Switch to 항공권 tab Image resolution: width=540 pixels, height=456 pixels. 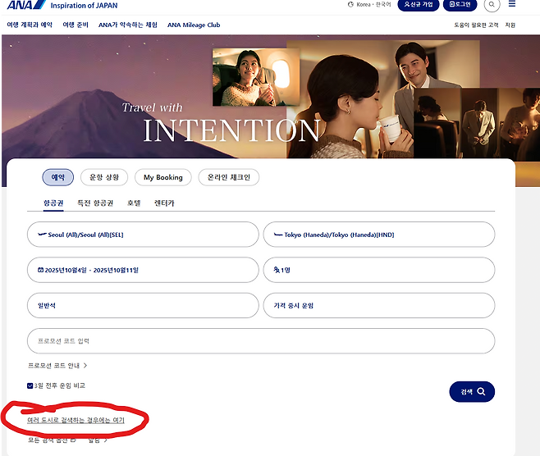53,203
